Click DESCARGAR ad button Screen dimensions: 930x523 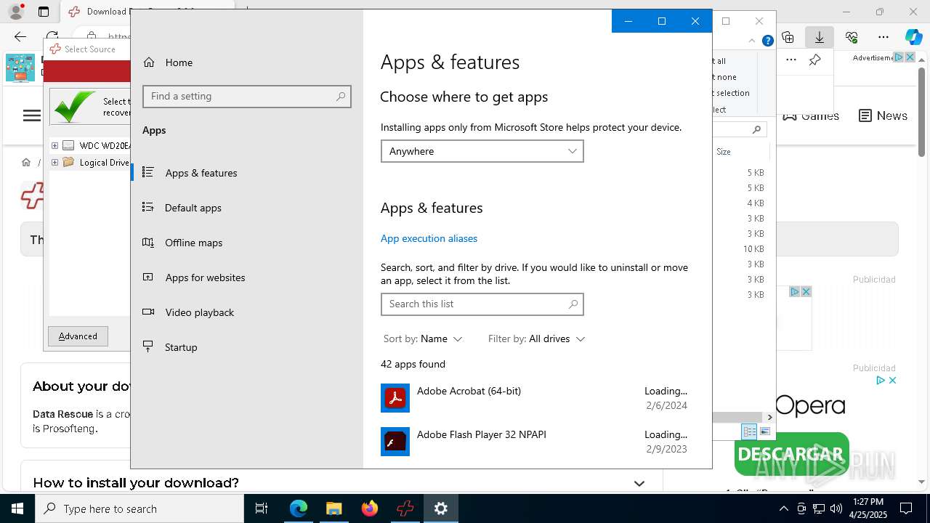click(791, 455)
